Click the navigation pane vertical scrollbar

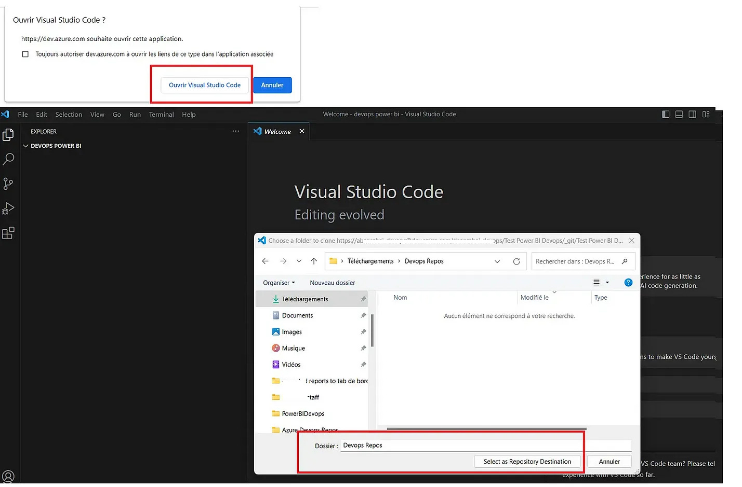(372, 330)
